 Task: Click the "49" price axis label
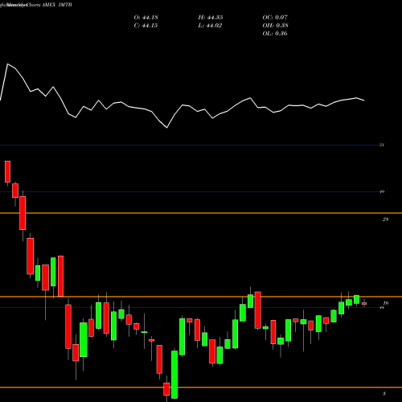[x=382, y=191]
